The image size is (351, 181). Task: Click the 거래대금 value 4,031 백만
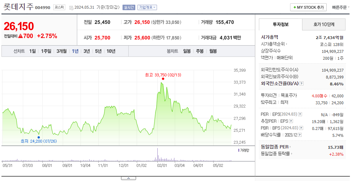tap(230, 38)
